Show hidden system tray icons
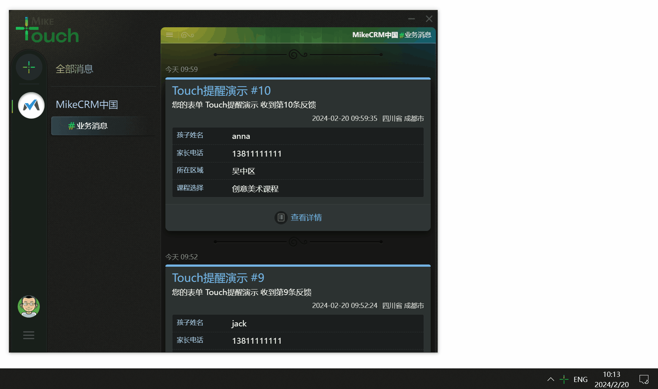Screen dimensions: 658x389 point(551,379)
